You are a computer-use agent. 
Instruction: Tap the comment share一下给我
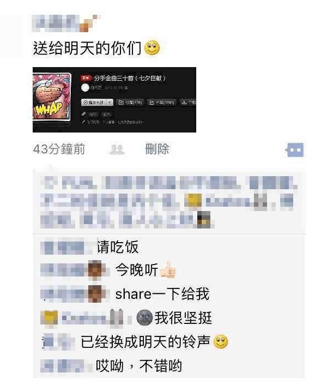click(162, 294)
